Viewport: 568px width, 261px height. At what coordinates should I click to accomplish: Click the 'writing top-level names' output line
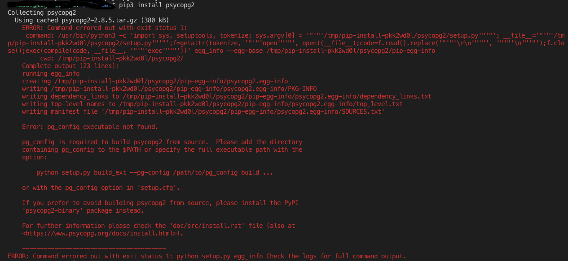pyautogui.click(x=212, y=104)
